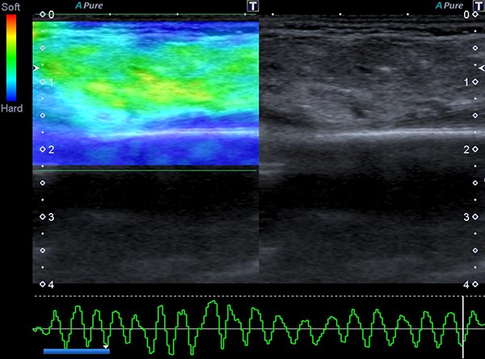
Task: Click the focus arrow on the left depth scale
Action: 35,70
